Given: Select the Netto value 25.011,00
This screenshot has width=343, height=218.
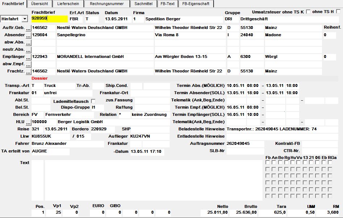Looking at the screenshot, I should (218, 212).
